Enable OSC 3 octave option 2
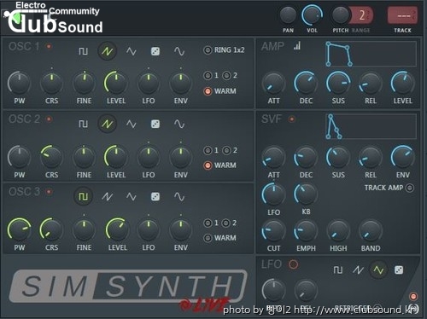Viewport: 427px width, 319px height. click(225, 223)
